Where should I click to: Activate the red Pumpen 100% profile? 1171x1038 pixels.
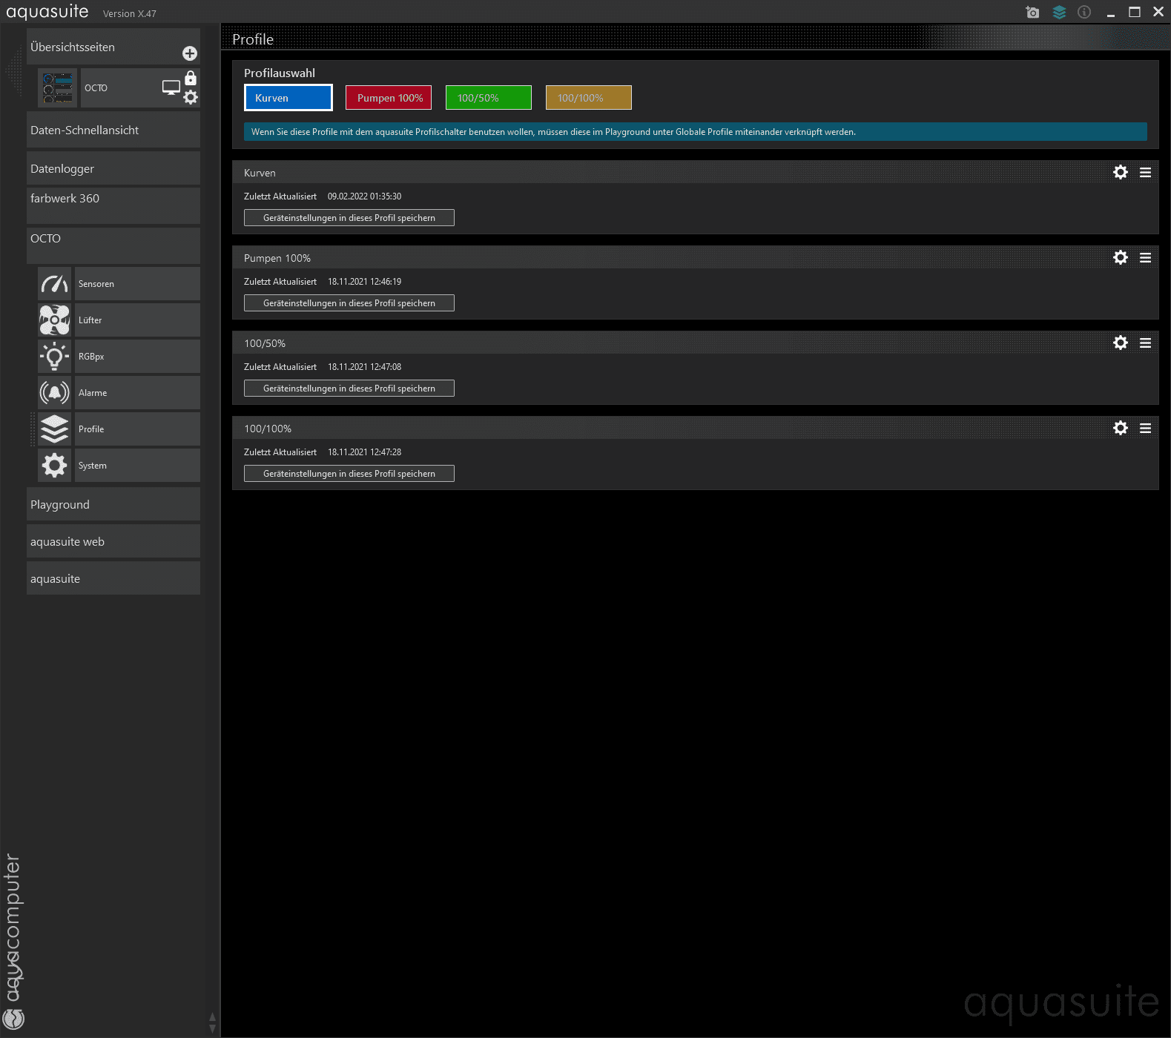(x=389, y=98)
